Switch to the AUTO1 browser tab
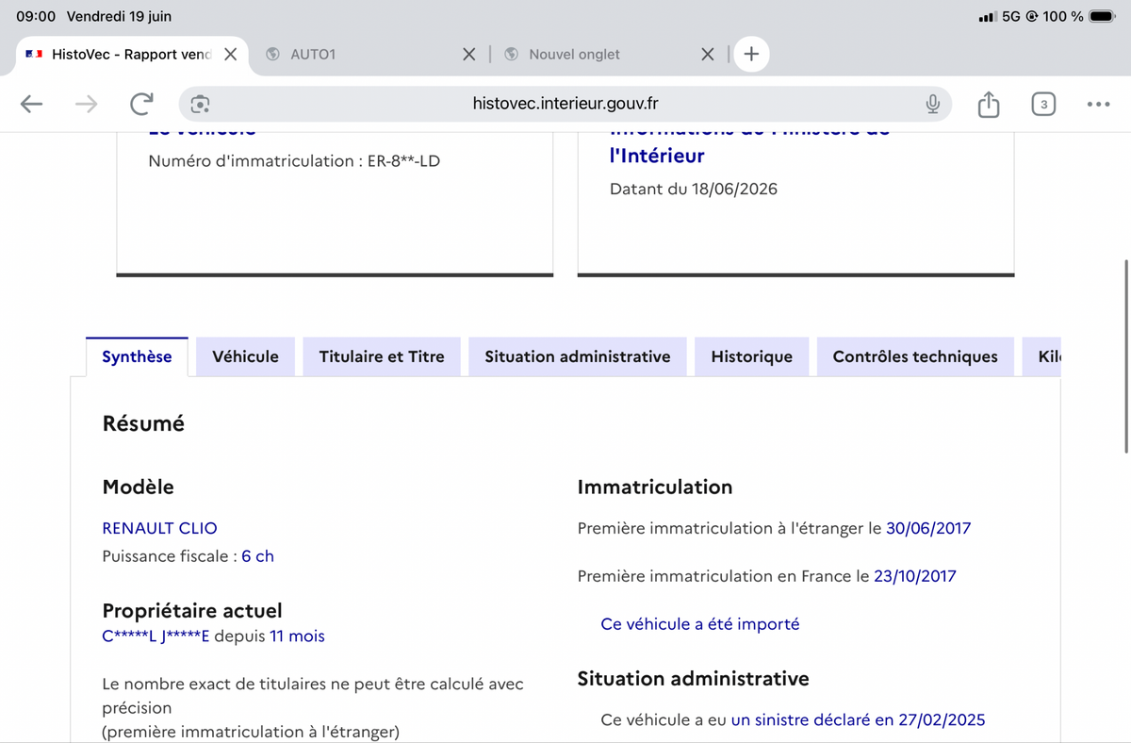The width and height of the screenshot is (1131, 743). pyautogui.click(x=358, y=54)
